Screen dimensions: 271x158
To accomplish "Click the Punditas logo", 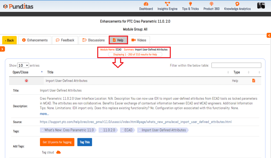I will tap(18, 6).
